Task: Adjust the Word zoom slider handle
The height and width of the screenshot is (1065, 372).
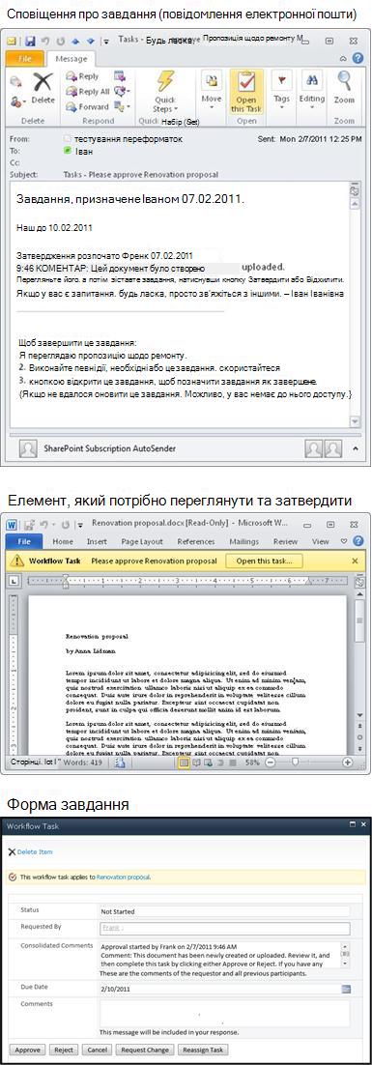Action: coord(295,763)
